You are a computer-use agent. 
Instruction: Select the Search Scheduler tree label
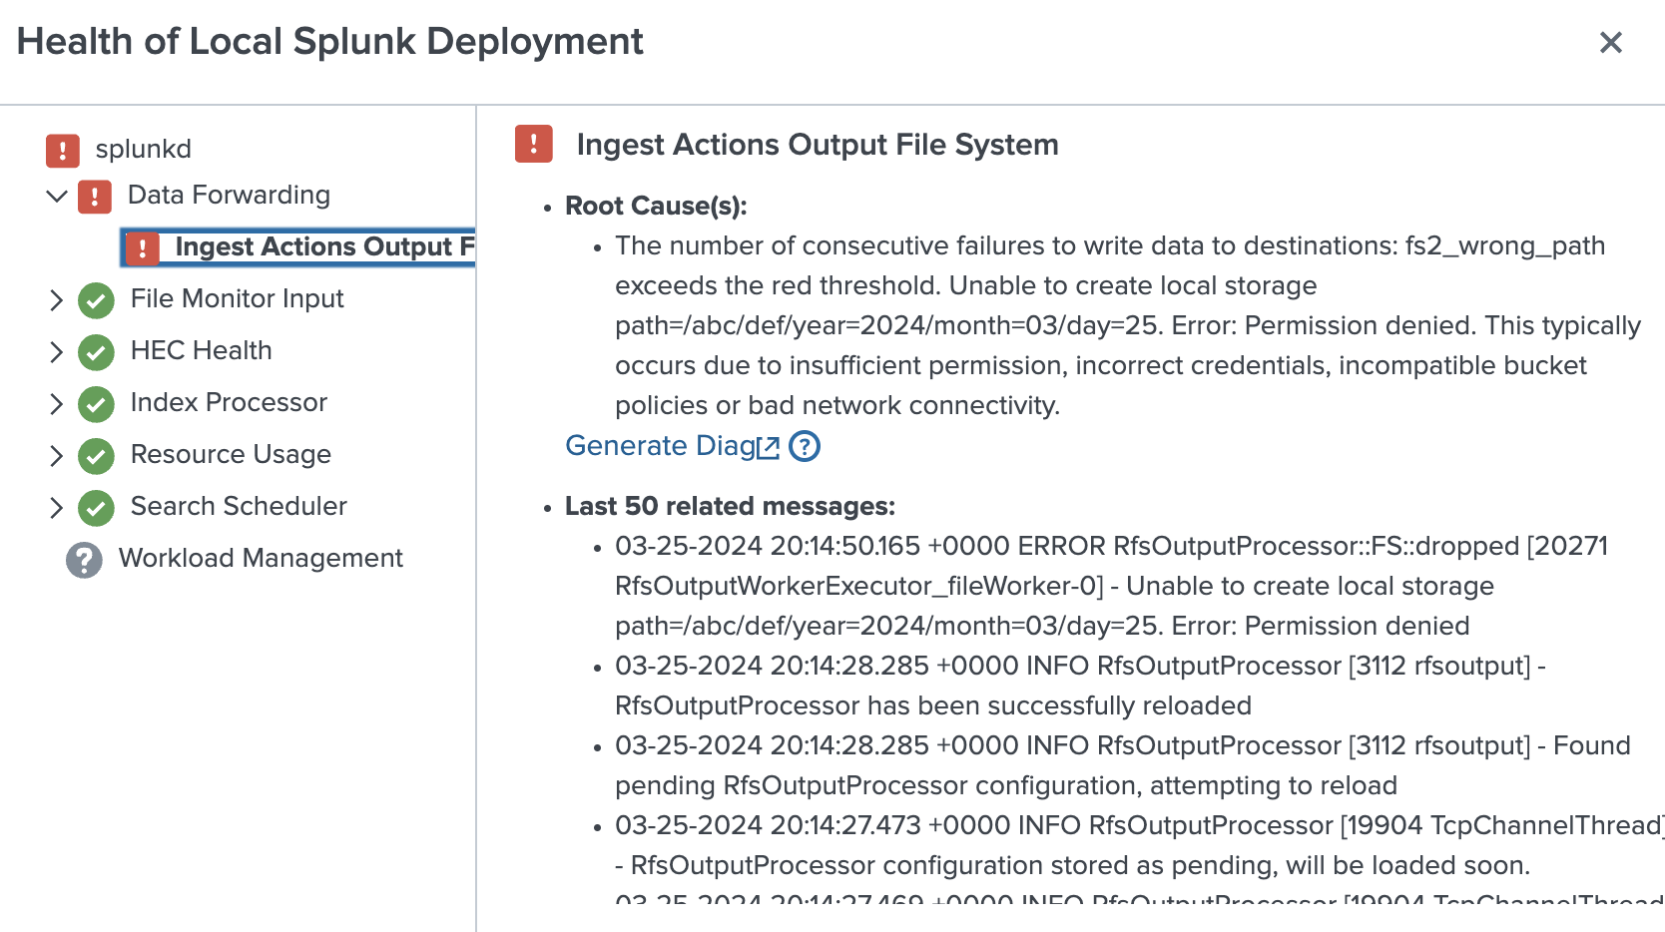coord(239,507)
